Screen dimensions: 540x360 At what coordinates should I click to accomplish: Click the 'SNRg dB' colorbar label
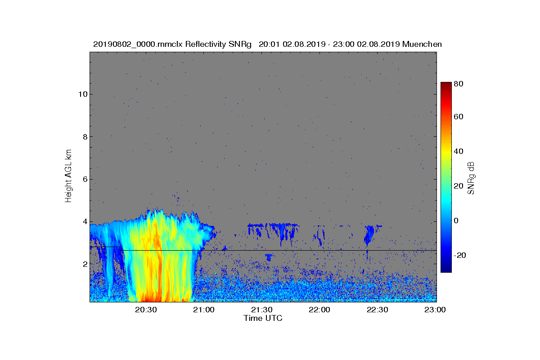471,178
